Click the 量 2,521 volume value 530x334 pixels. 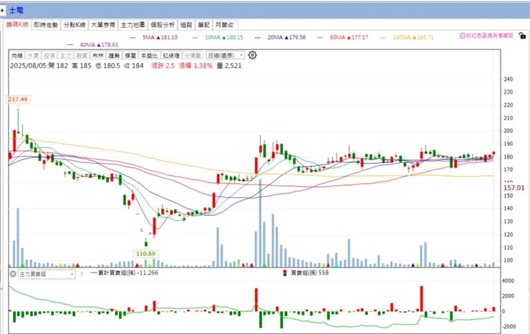(x=229, y=66)
